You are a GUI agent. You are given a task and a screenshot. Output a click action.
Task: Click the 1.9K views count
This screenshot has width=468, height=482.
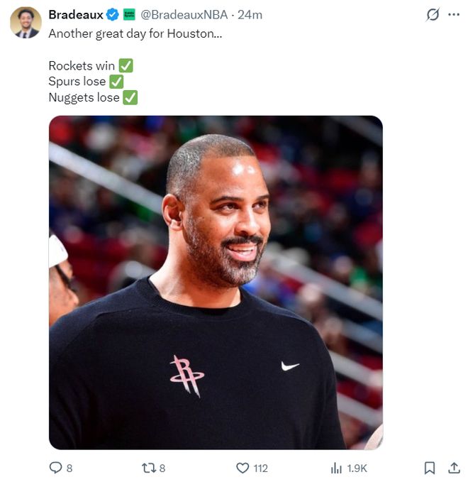[x=356, y=468]
